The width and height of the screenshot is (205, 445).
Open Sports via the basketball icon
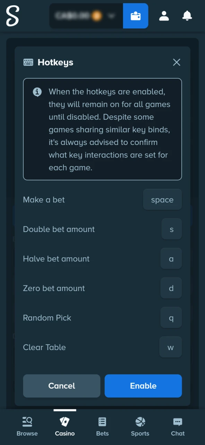pos(140,421)
